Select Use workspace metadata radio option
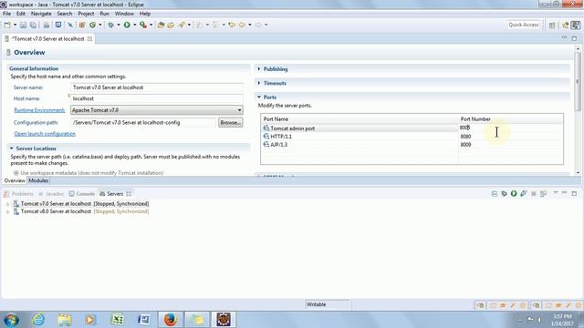 pos(16,173)
